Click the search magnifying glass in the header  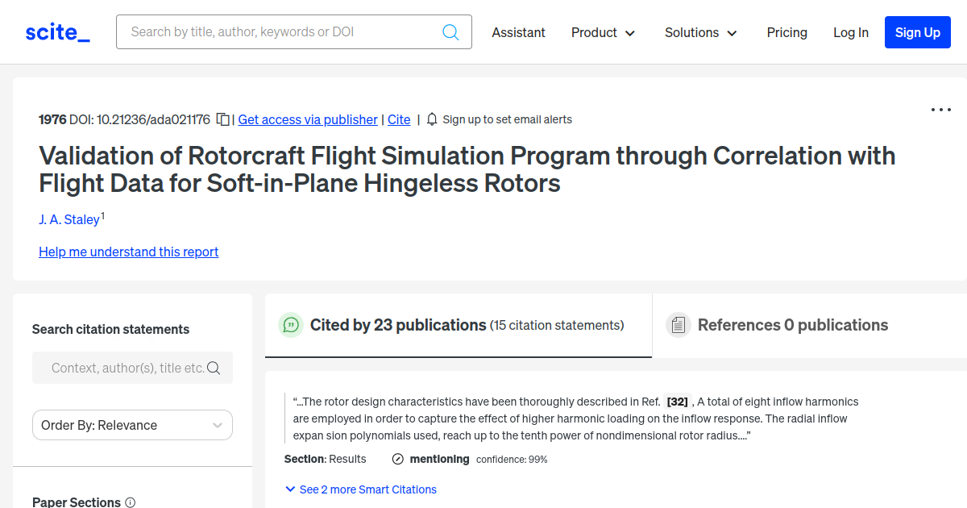[450, 31]
